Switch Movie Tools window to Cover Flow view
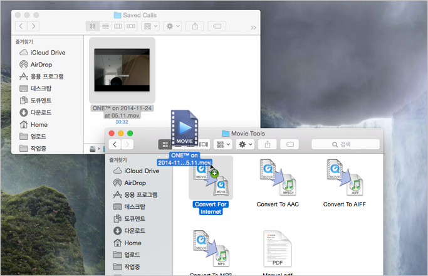Image resolution: width=428 pixels, height=276 pixels. point(204,144)
